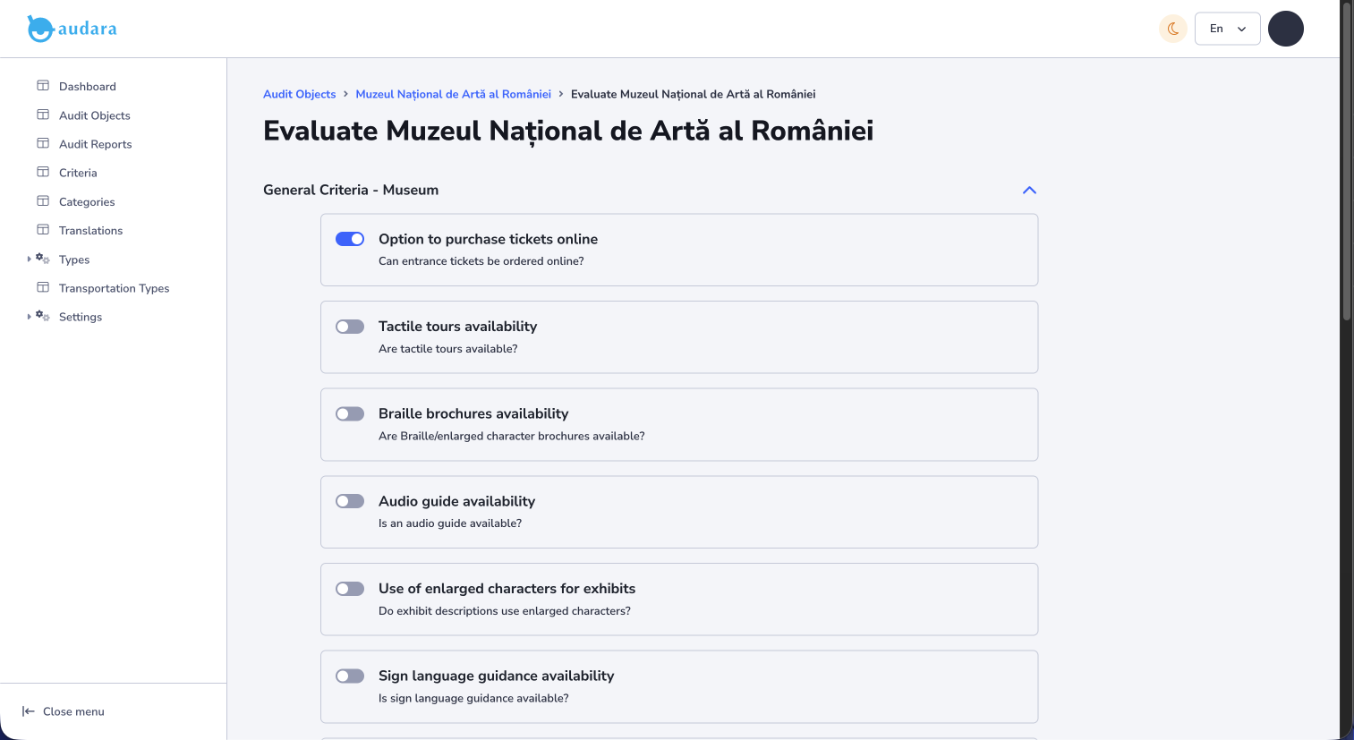1354x740 pixels.
Task: Go to Translations in the sidebar
Action: point(90,230)
